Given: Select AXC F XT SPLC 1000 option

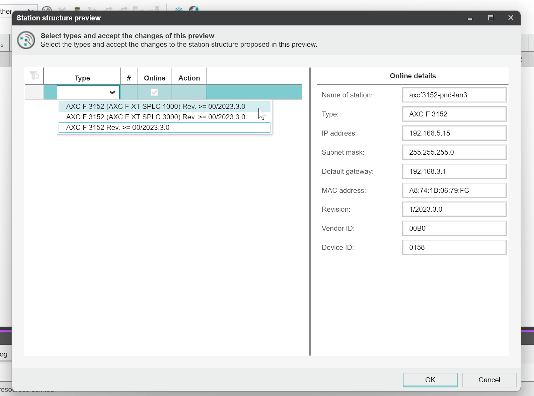Looking at the screenshot, I should click(x=164, y=106).
